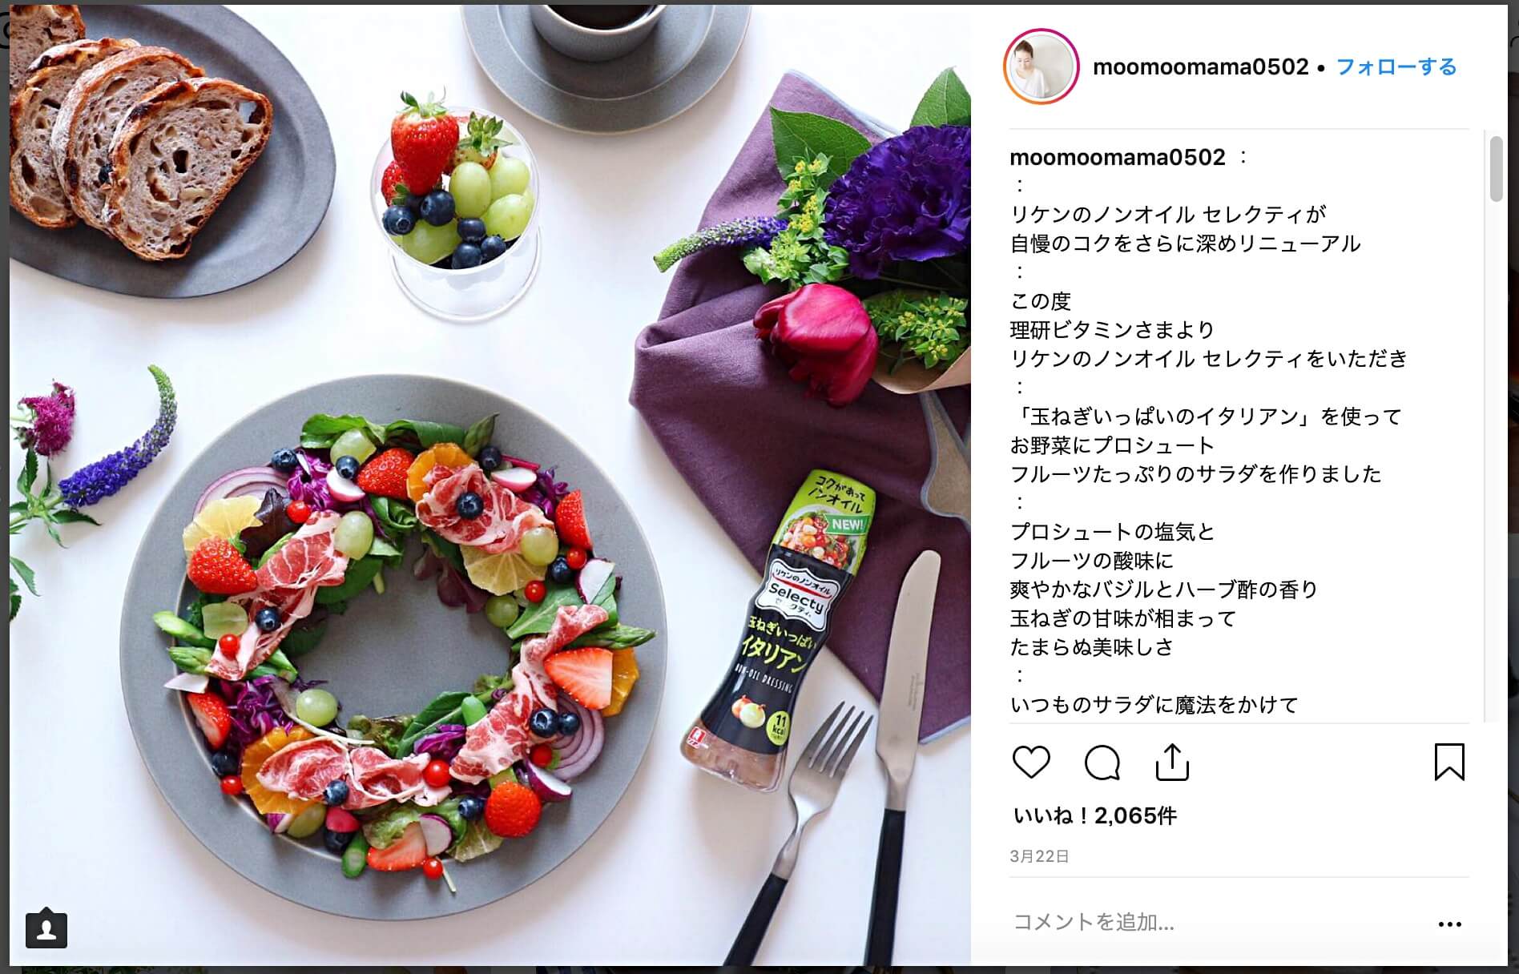Show tagged people icon on photo
The image size is (1519, 974).
(x=46, y=929)
